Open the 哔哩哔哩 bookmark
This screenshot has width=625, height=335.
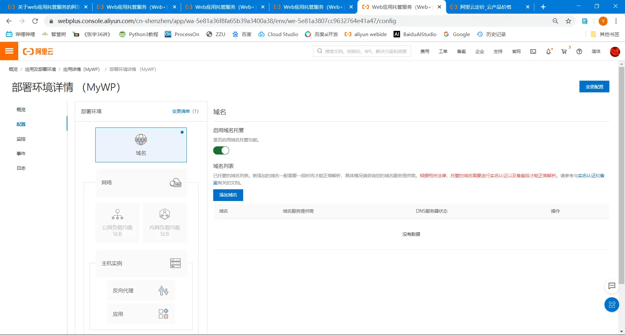click(21, 34)
